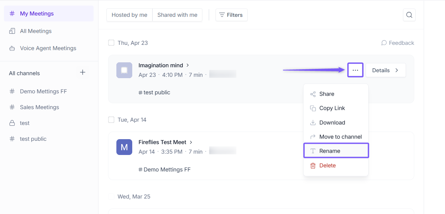Open the Fireflies Test Meet title
Viewport: 445px width, 214px height.
click(x=162, y=142)
